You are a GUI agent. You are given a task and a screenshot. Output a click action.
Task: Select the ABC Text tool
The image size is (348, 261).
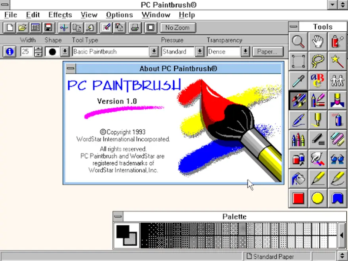click(x=318, y=81)
